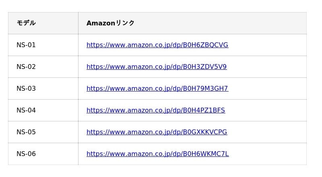The image size is (322, 177).
Task: Open the Amazon link for NS-02
Action: tap(157, 67)
